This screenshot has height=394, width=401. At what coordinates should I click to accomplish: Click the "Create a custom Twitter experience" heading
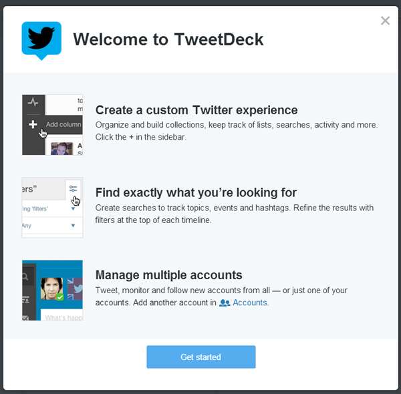pos(196,110)
